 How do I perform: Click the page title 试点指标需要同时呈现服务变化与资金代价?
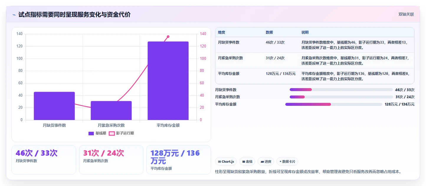[x=74, y=15]
